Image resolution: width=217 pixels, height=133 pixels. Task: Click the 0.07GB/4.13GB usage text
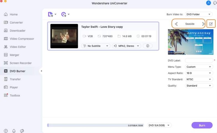pos(135,126)
